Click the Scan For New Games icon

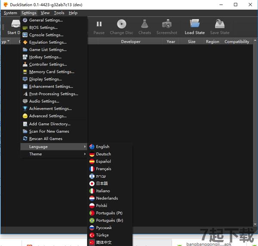(x=25, y=131)
